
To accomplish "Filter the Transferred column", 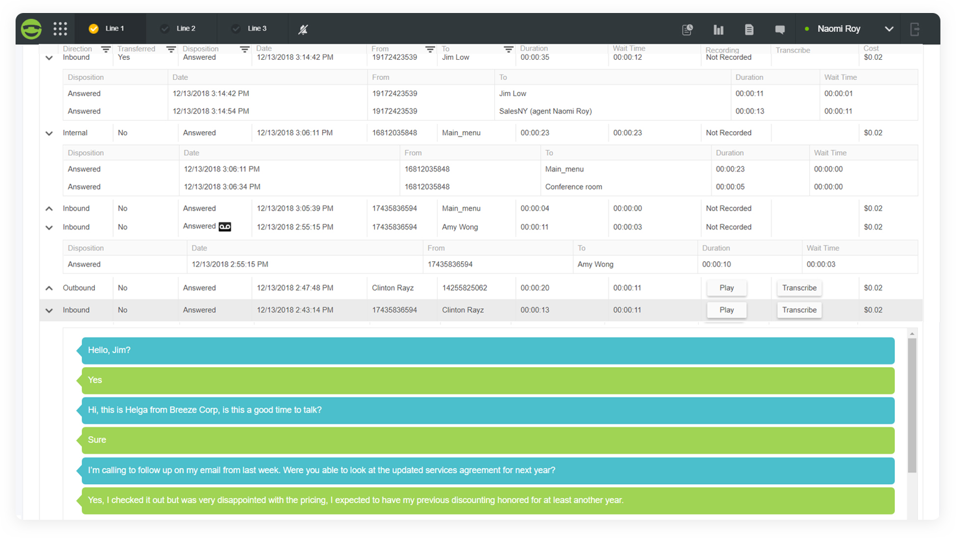I will point(171,49).
